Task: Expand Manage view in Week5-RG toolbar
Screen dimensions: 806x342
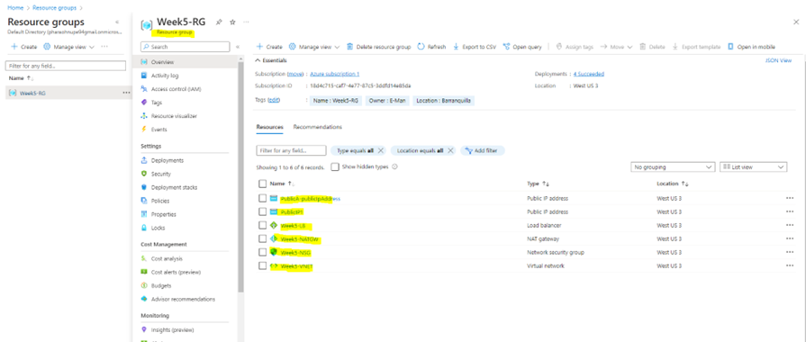Action: 314,47
